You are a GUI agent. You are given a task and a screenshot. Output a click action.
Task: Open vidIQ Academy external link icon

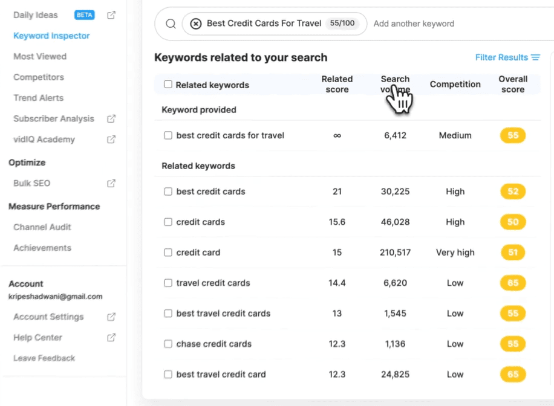111,139
